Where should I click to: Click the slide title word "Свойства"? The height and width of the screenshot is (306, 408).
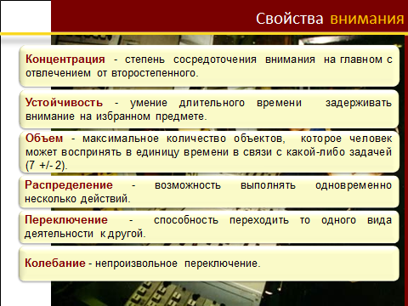[289, 19]
